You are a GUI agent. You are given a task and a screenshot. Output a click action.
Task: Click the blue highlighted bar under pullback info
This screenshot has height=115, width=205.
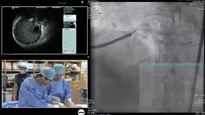coord(70,21)
